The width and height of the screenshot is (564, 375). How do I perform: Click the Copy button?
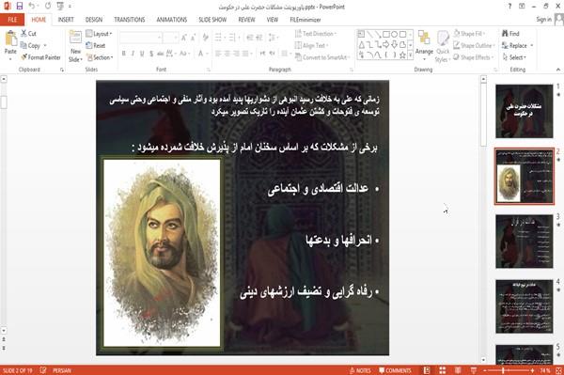pyautogui.click(x=30, y=46)
